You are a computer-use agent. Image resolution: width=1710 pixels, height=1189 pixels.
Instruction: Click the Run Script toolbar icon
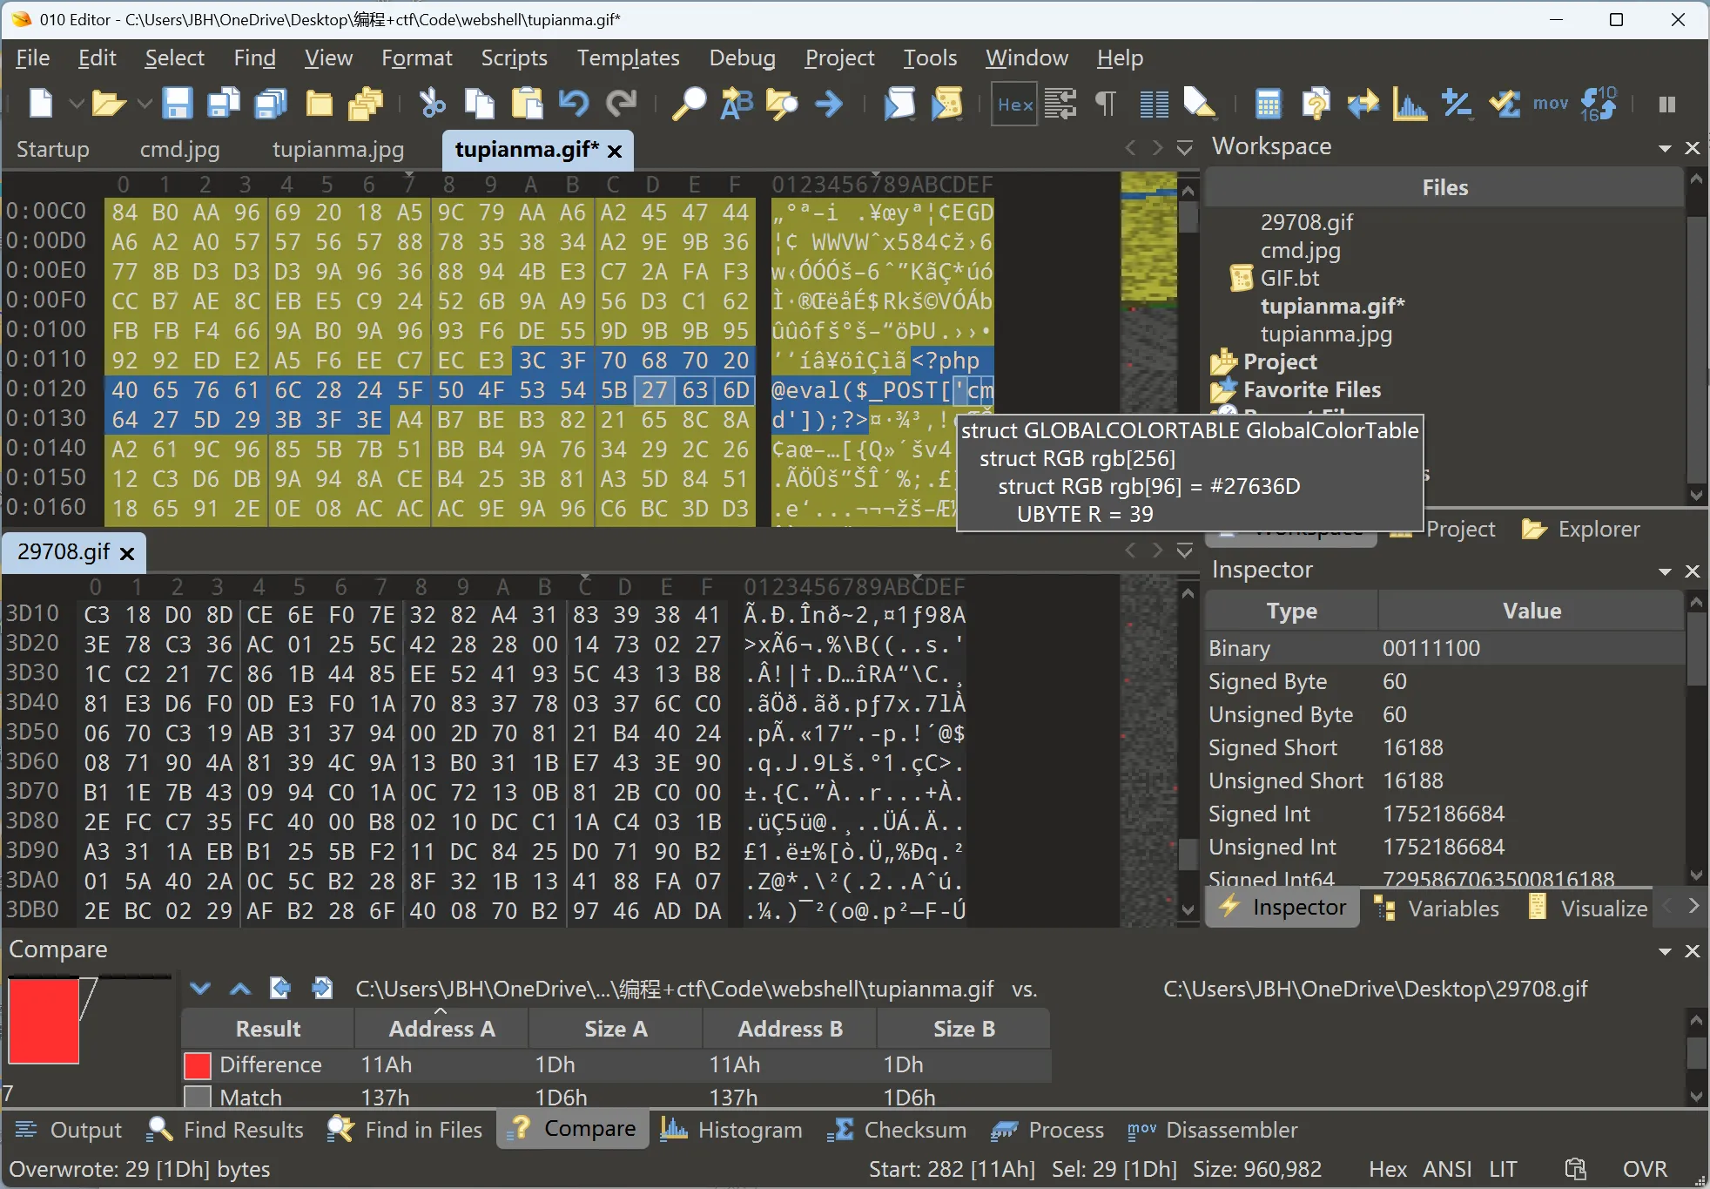pos(899,104)
